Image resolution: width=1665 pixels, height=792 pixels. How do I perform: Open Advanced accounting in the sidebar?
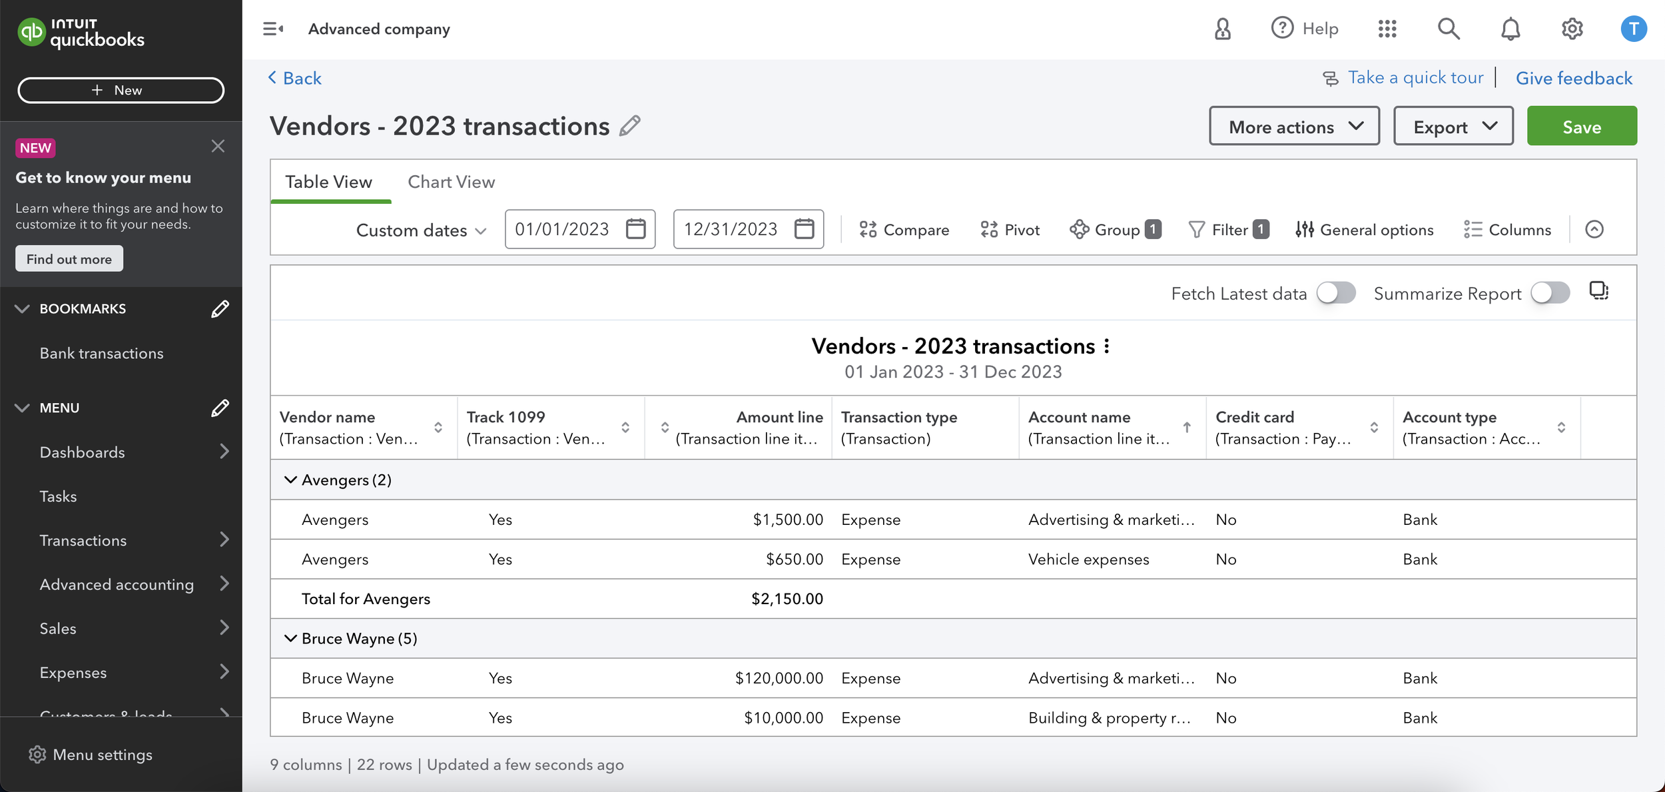pos(117,584)
